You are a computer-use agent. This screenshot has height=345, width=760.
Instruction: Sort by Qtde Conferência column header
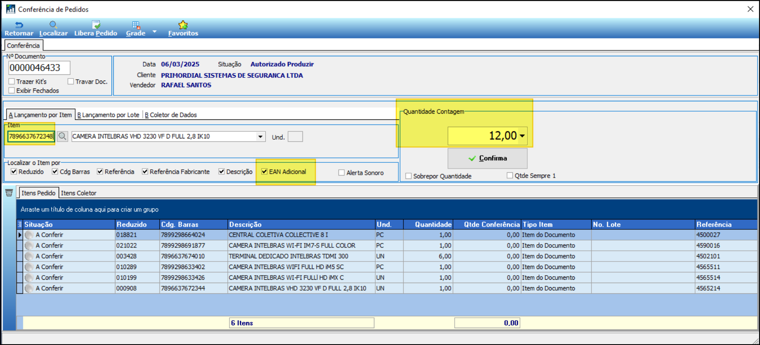point(487,224)
